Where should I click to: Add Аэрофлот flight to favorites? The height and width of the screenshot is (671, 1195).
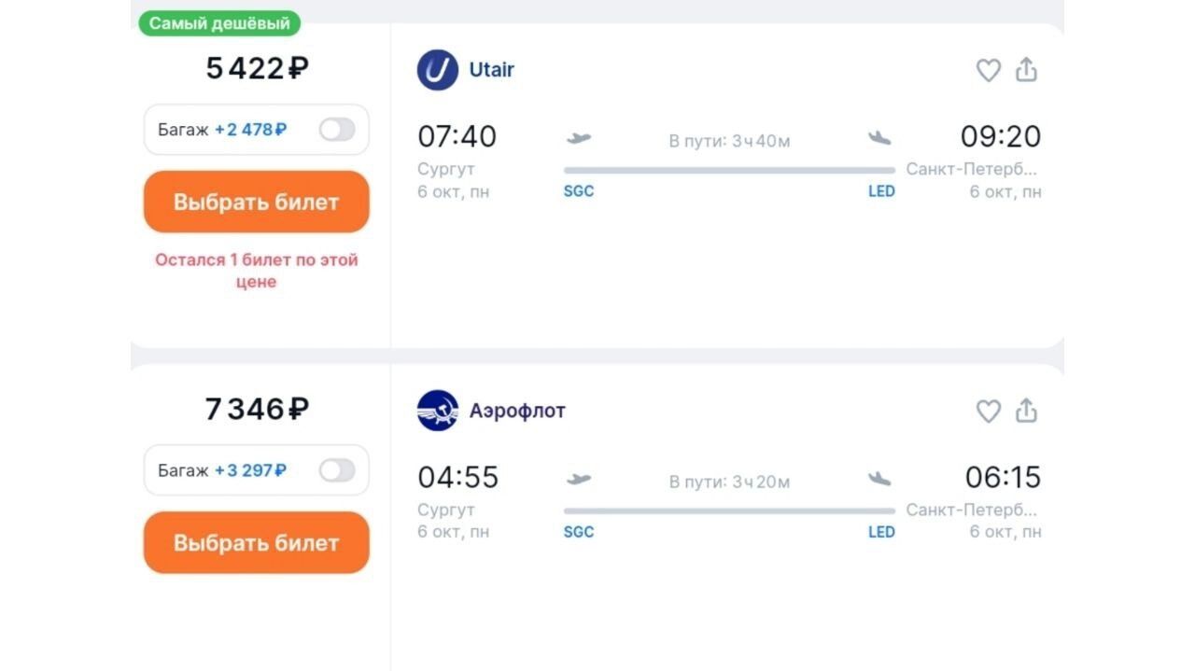pyautogui.click(x=988, y=411)
